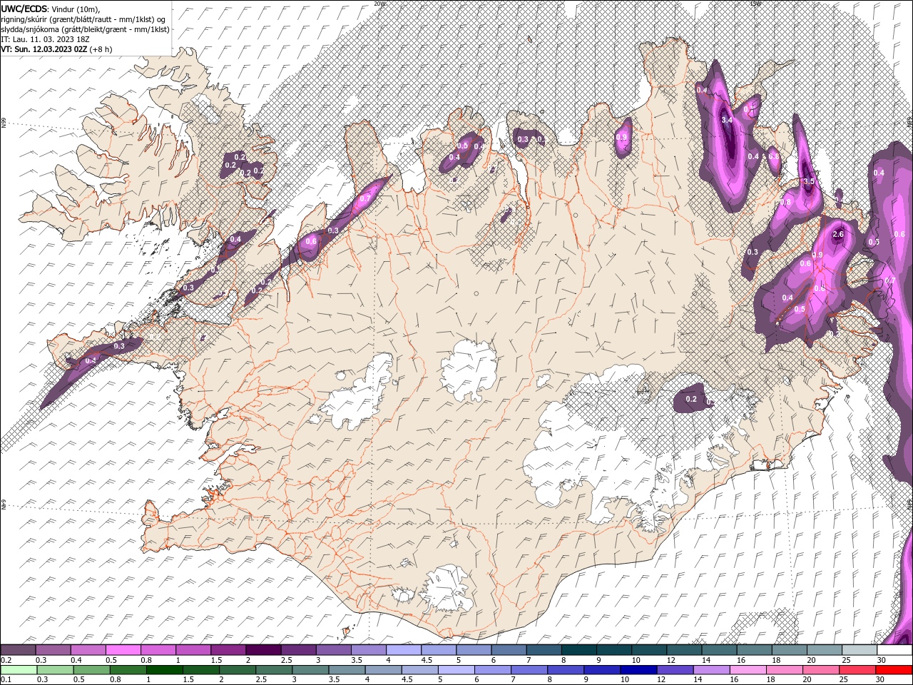
Task: Pick the white 30 swatch in the upper legend
Action: pyautogui.click(x=895, y=650)
